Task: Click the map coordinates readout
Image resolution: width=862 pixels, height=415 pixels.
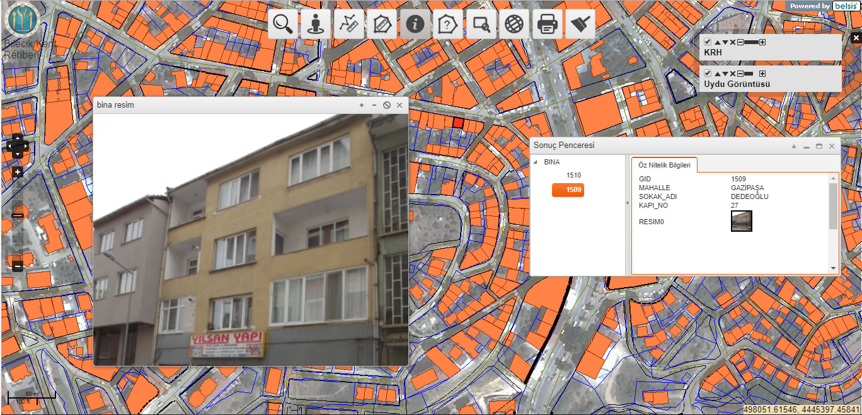Action: 802,409
